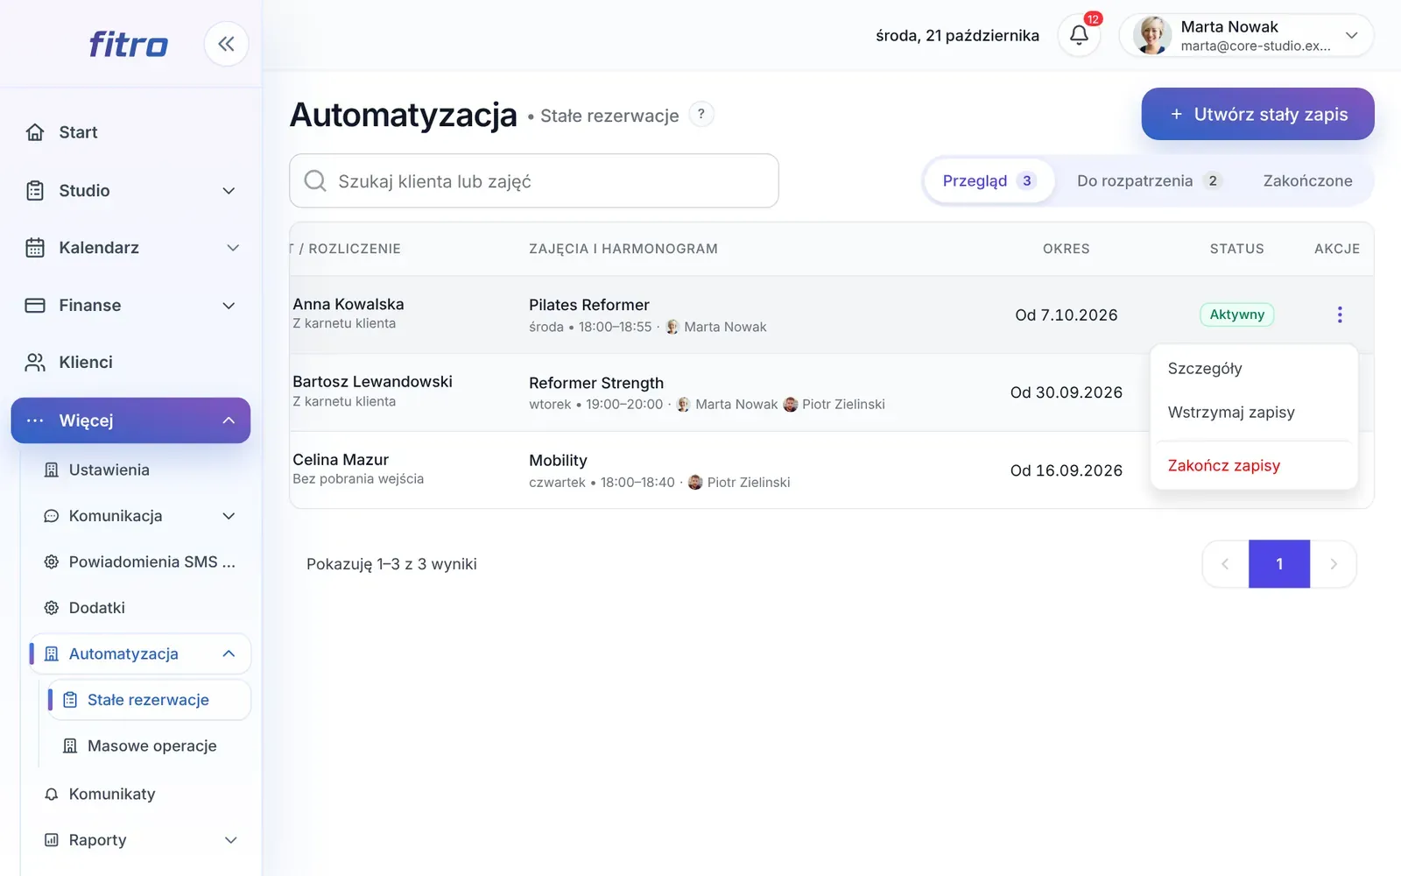Collapse the Automatyzacja submenu chevron
Viewport: 1401px width, 876px height.
229,654
